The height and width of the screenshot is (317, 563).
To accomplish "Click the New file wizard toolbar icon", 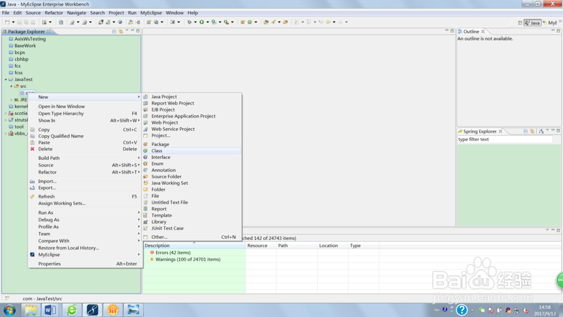I will click(x=7, y=23).
